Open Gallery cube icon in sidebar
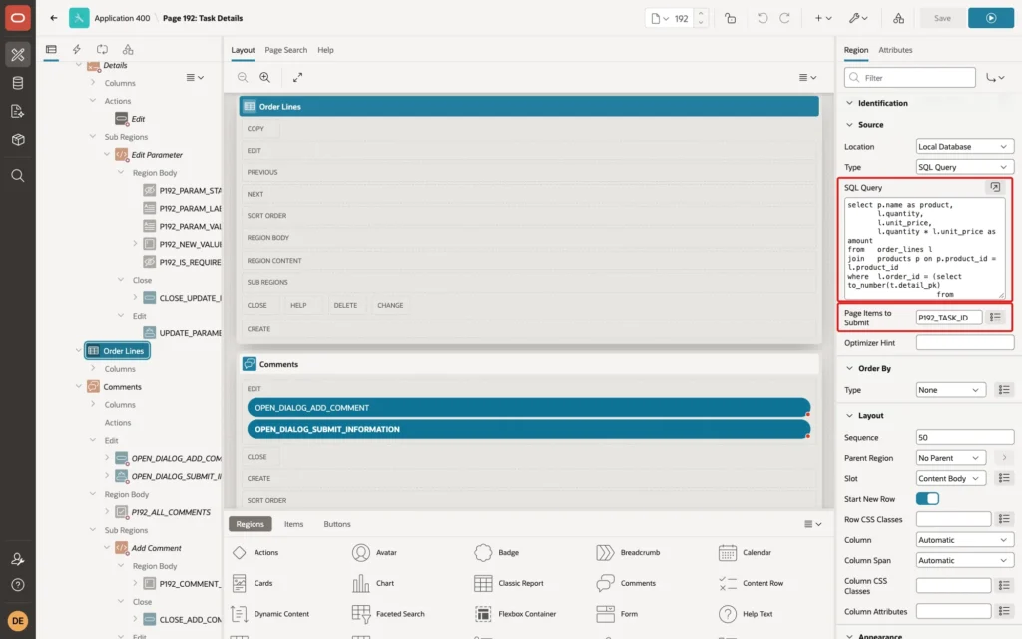 click(x=18, y=139)
